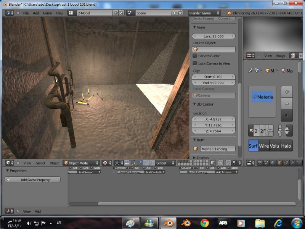Click the screen layout browse icon
This screenshot has height=229, width=305.
(71, 13)
